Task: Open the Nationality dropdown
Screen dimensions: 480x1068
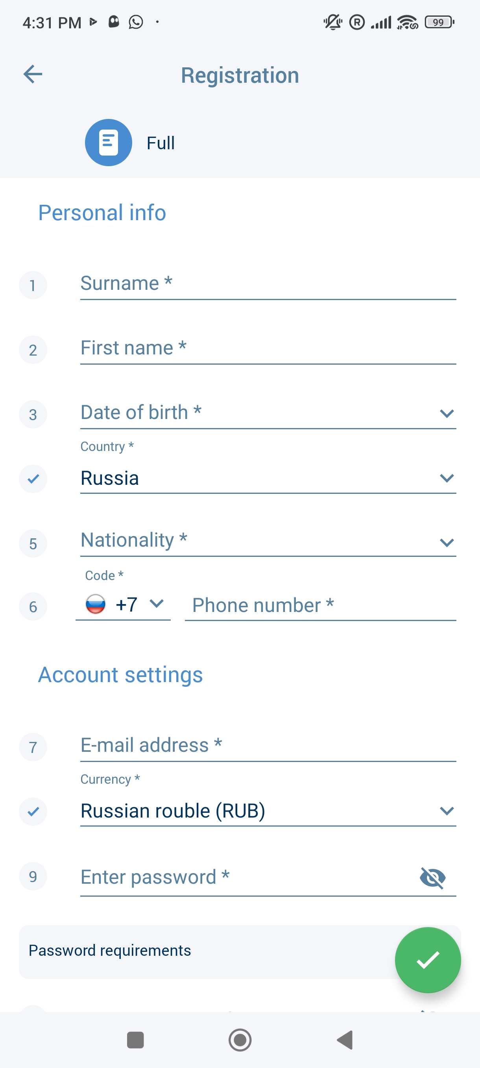Action: pyautogui.click(x=268, y=541)
